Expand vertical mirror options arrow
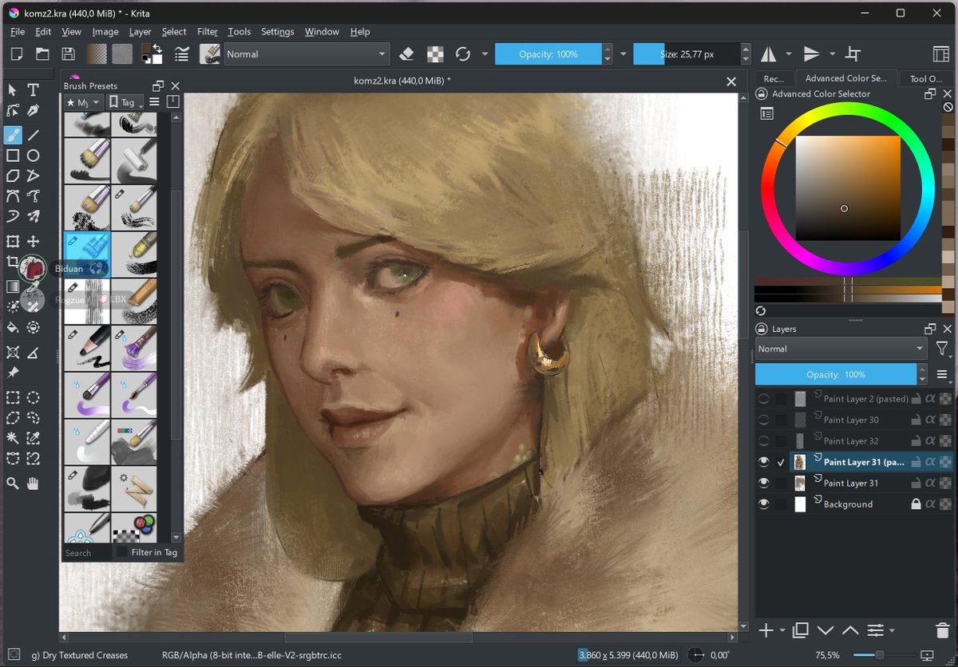Screen dimensions: 958x667 tap(832, 54)
